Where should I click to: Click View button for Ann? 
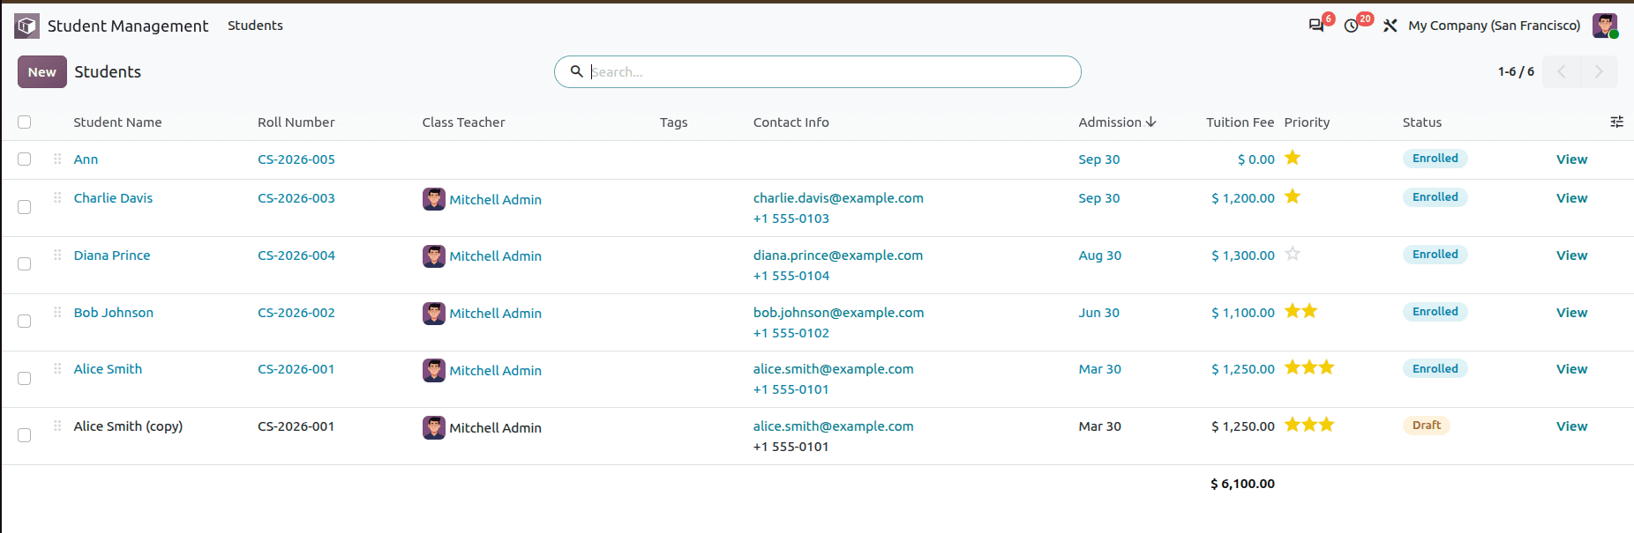[x=1571, y=159]
